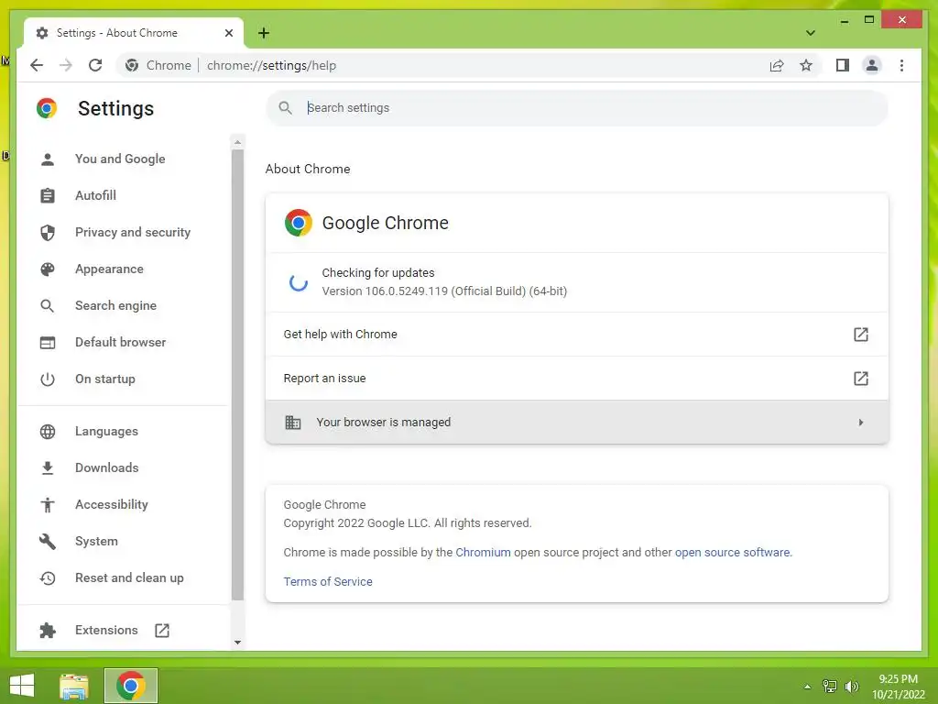Image resolution: width=938 pixels, height=704 pixels.
Task: Open the Terms of Service link
Action: click(x=328, y=581)
